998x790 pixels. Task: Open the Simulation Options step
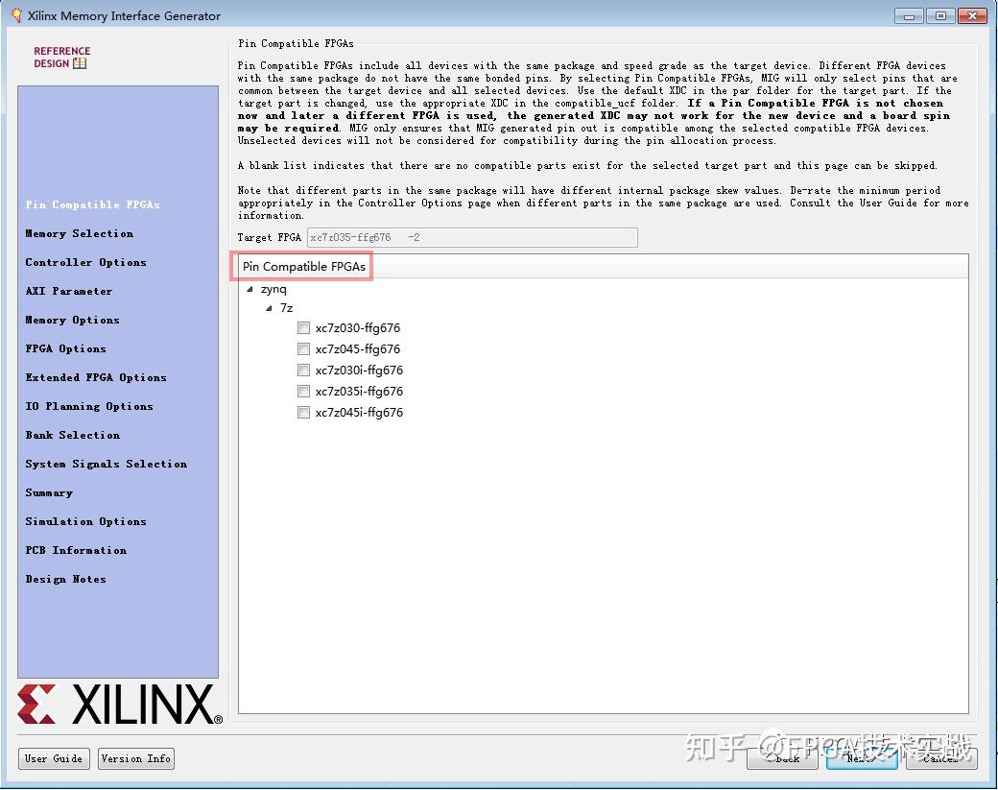pos(85,521)
